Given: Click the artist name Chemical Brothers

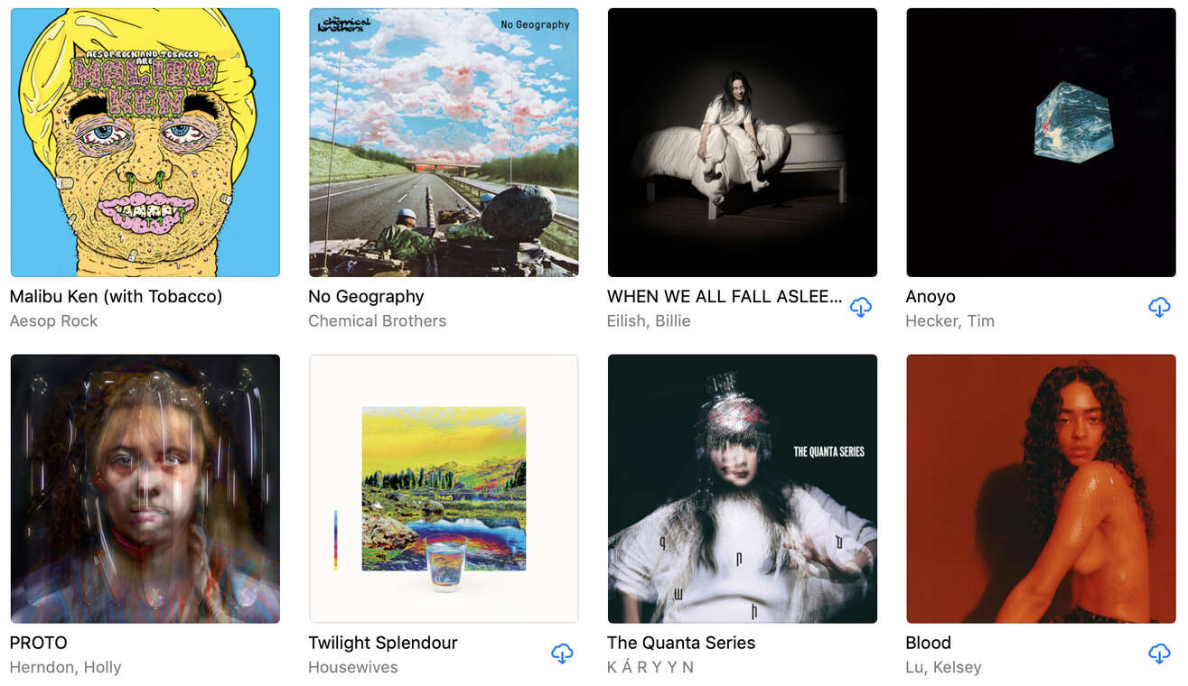Looking at the screenshot, I should pyautogui.click(x=377, y=320).
